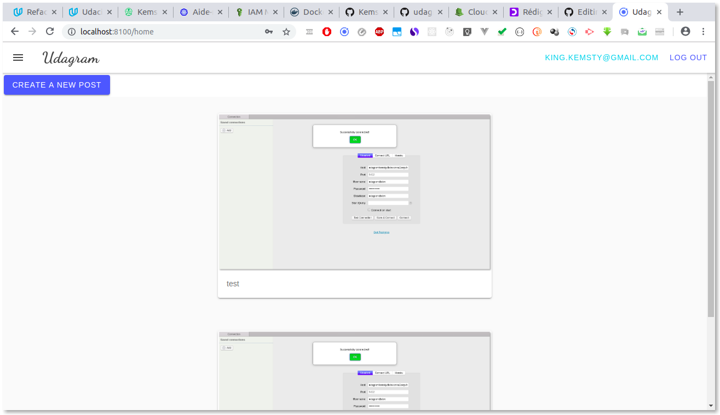
Task: Select the 'test' caption text
Action: (233, 284)
